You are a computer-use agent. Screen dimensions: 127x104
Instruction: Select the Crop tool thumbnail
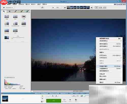tap(7, 16)
